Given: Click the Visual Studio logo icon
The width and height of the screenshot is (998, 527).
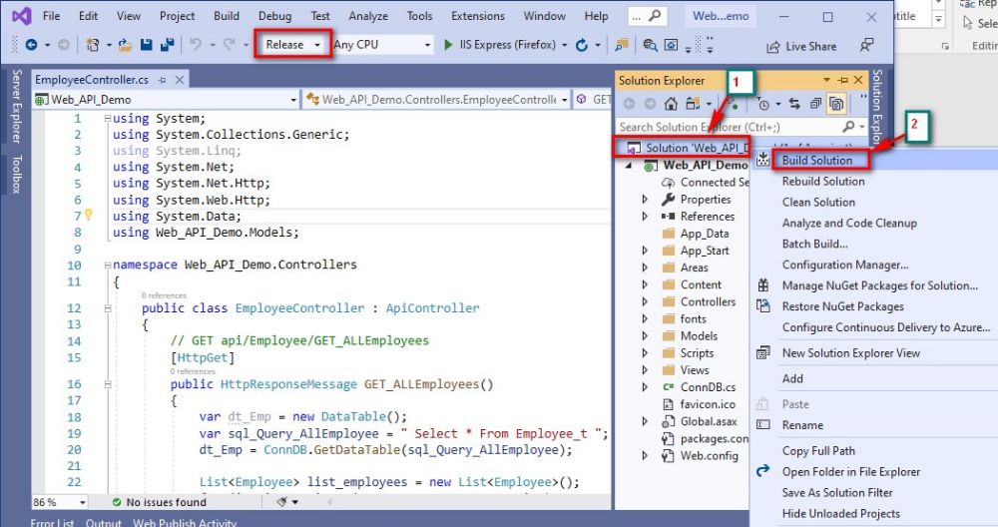Looking at the screenshot, I should 21,16.
